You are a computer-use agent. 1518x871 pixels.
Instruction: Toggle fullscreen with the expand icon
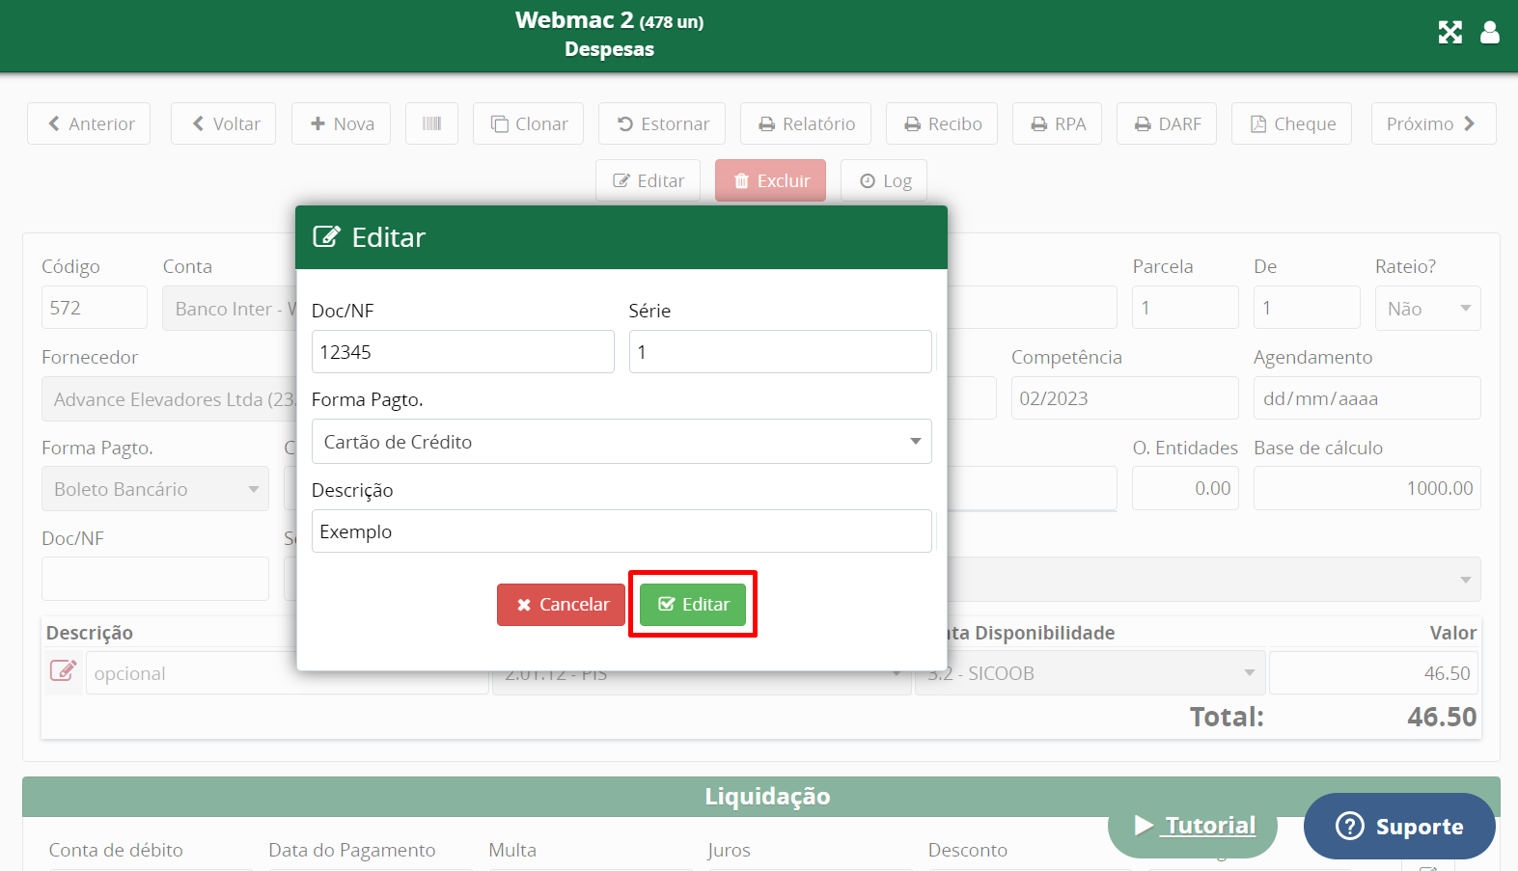point(1449,33)
